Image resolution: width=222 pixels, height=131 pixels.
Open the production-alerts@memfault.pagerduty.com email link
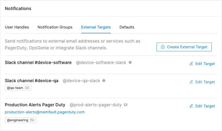45,112
